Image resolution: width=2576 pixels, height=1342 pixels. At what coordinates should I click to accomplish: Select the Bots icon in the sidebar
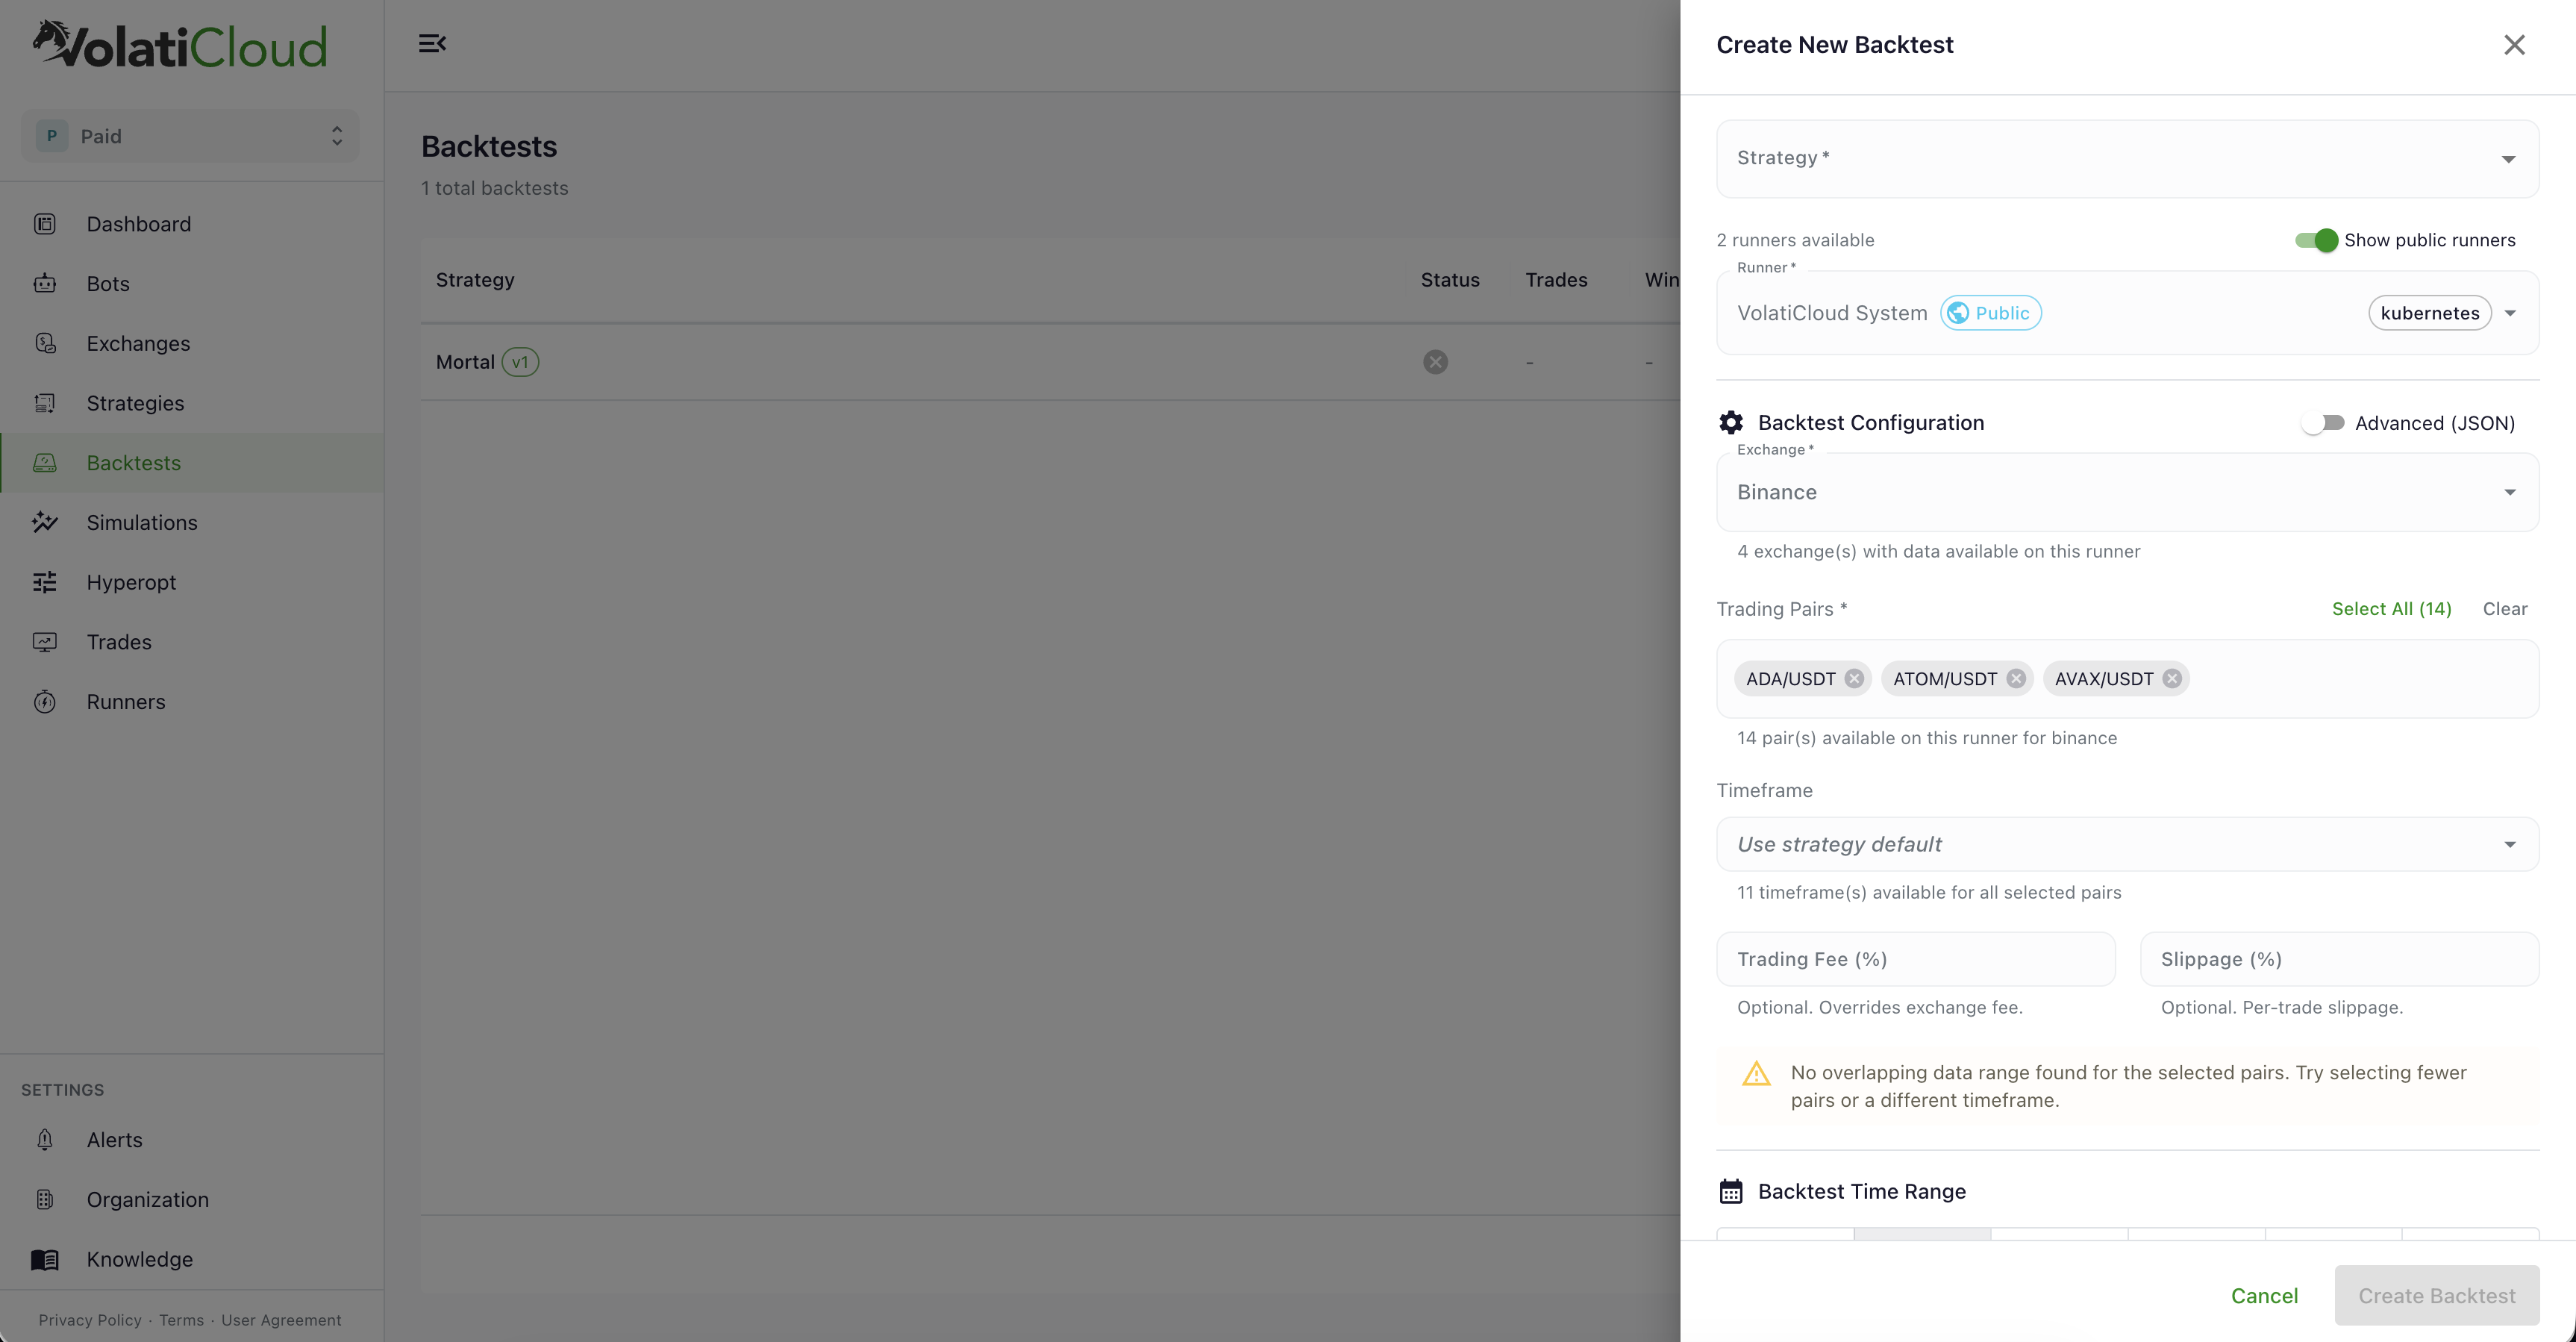tap(45, 283)
